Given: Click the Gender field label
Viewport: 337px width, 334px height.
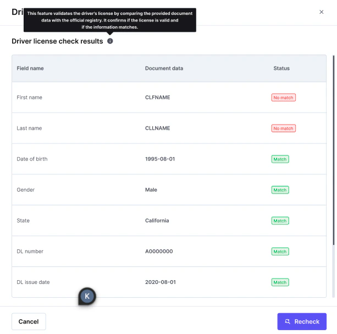Looking at the screenshot, I should tap(26, 190).
